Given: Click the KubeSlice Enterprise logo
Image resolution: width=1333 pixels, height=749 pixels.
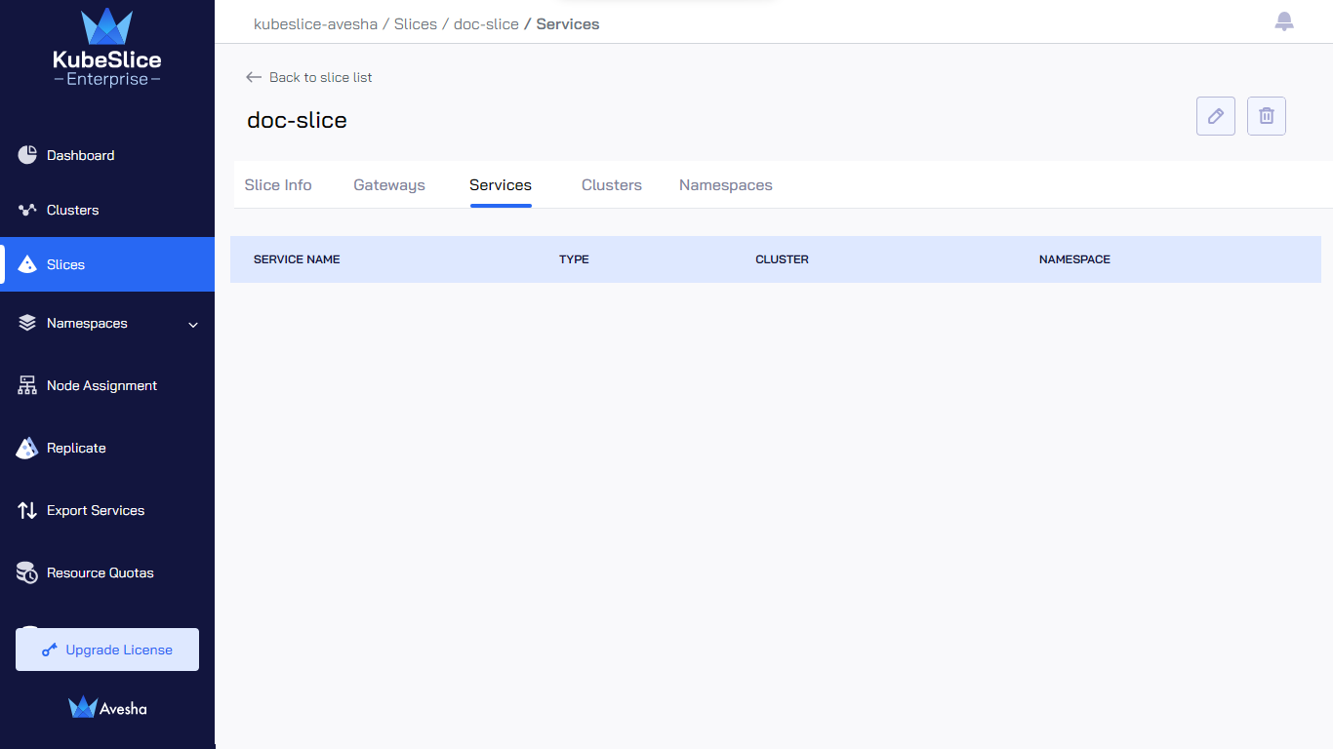Looking at the screenshot, I should pyautogui.click(x=107, y=48).
